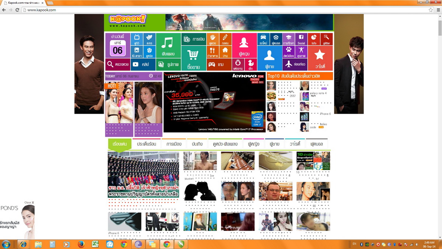Open the กลอน pencil tile
This screenshot has height=249, width=442.
coord(225,39)
